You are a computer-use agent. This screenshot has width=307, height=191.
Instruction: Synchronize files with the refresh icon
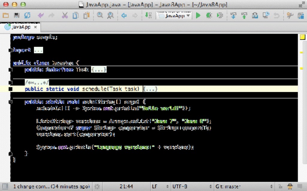27,15
